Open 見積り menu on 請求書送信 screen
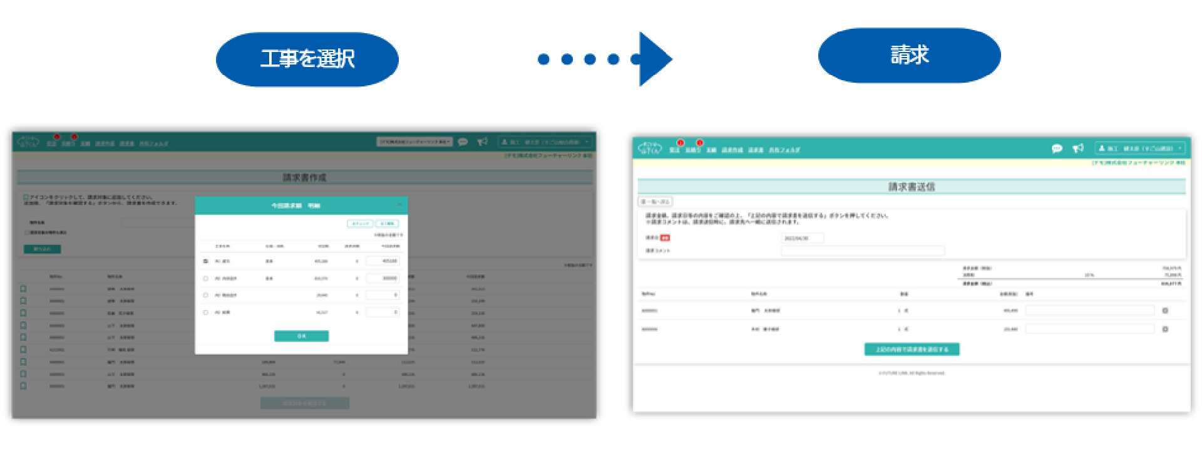 coord(692,150)
